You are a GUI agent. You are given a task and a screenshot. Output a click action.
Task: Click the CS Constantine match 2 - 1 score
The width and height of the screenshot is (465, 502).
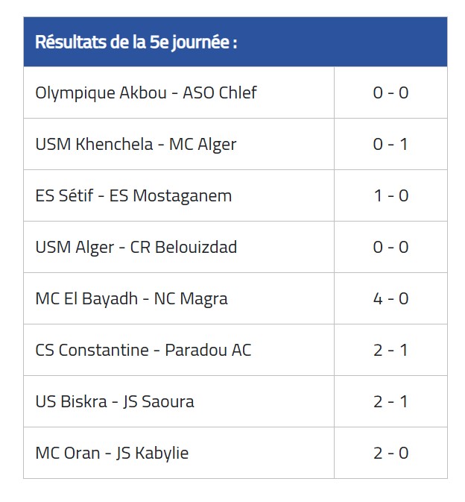tap(390, 350)
